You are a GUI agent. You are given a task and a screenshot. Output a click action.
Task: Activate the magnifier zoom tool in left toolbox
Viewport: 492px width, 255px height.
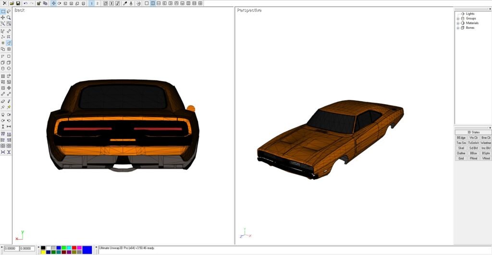[9, 17]
